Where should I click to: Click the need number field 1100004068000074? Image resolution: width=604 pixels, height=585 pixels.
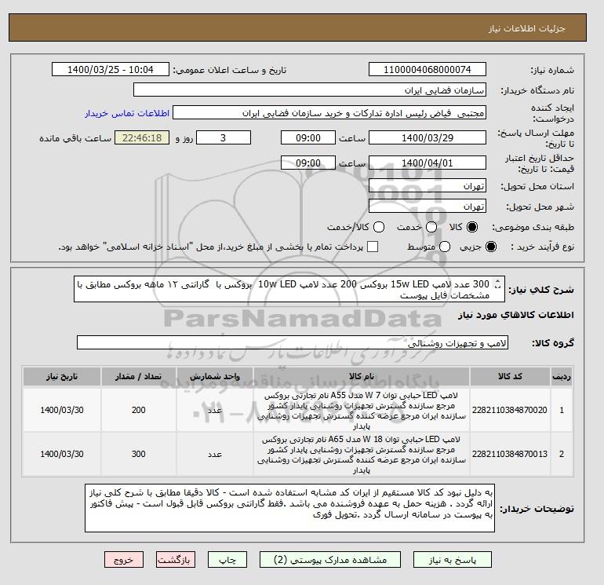[x=428, y=70]
